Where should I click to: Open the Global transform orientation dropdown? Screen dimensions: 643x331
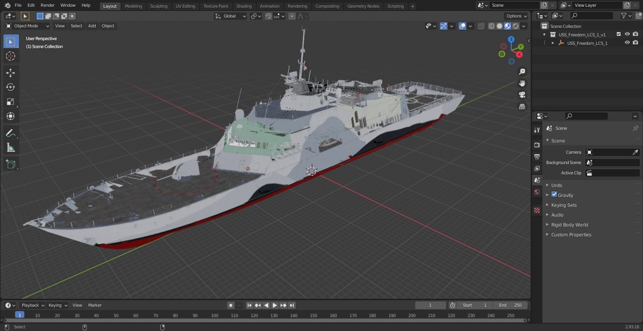coord(230,16)
